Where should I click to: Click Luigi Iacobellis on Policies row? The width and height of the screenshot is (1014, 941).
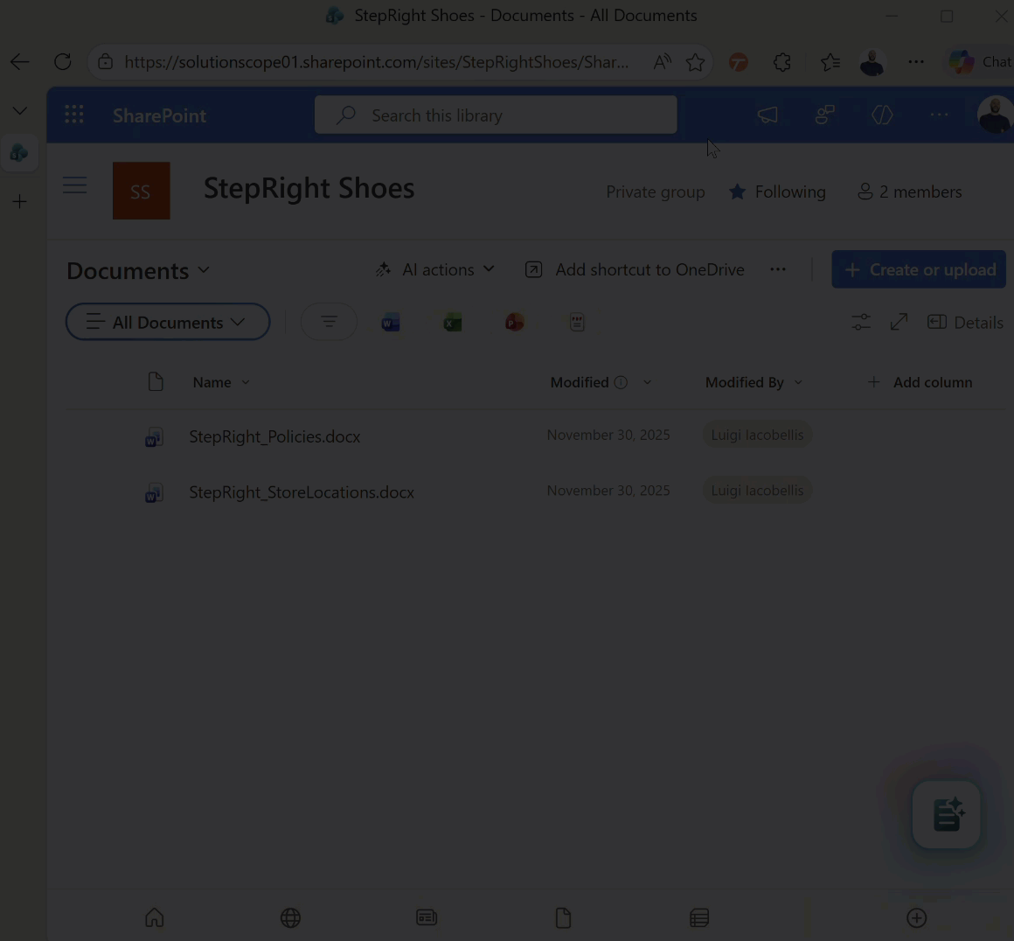coord(757,435)
